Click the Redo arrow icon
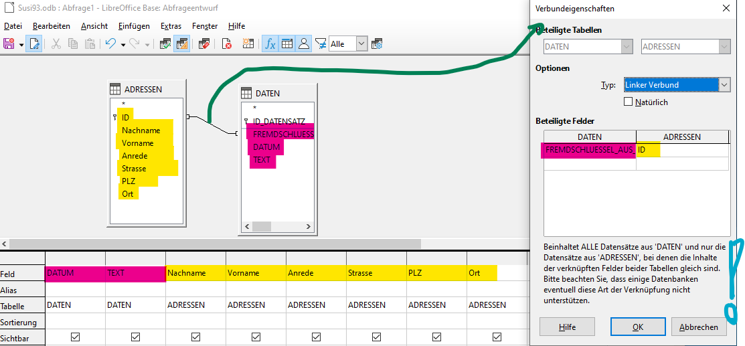The width and height of the screenshot is (745, 346). pos(135,44)
